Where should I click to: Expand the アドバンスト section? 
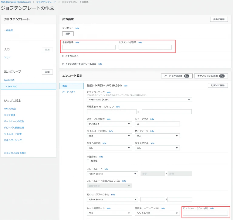pyautogui.click(x=70, y=56)
